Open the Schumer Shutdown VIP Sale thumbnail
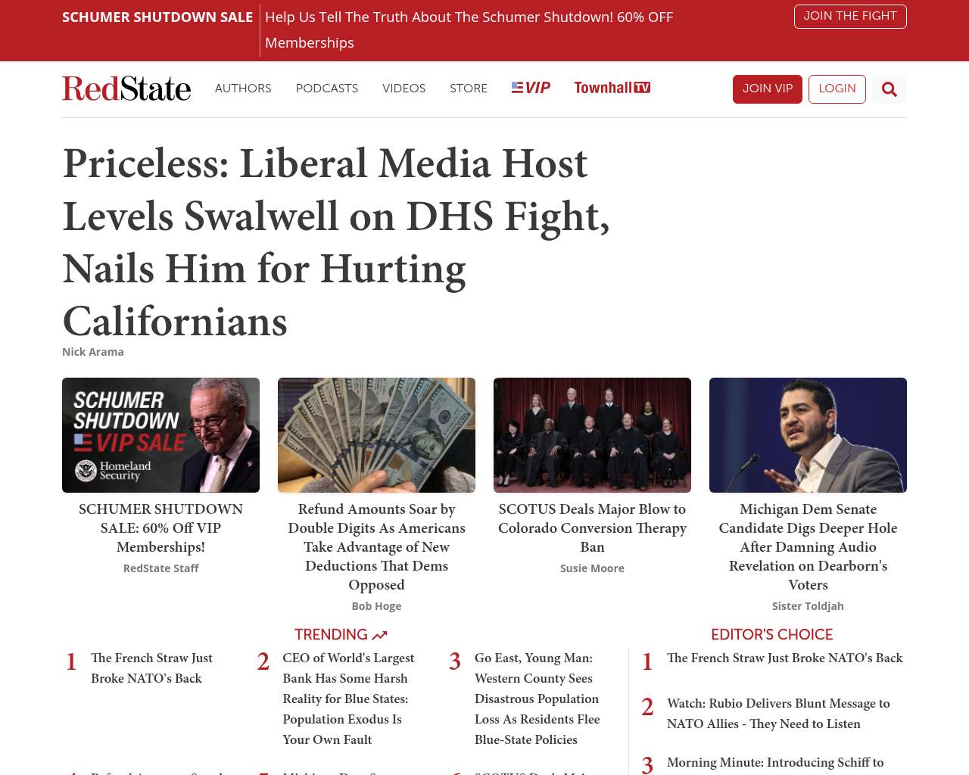The image size is (969, 775). [x=160, y=435]
